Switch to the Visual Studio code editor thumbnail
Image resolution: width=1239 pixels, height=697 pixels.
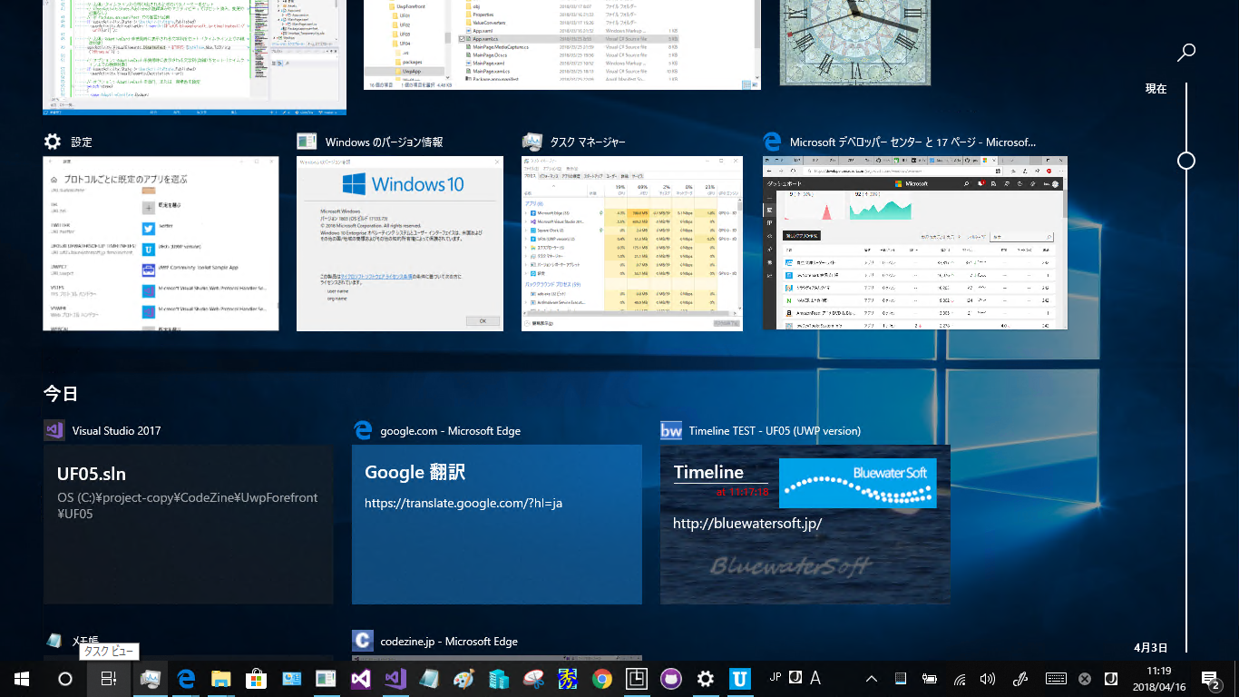195,57
